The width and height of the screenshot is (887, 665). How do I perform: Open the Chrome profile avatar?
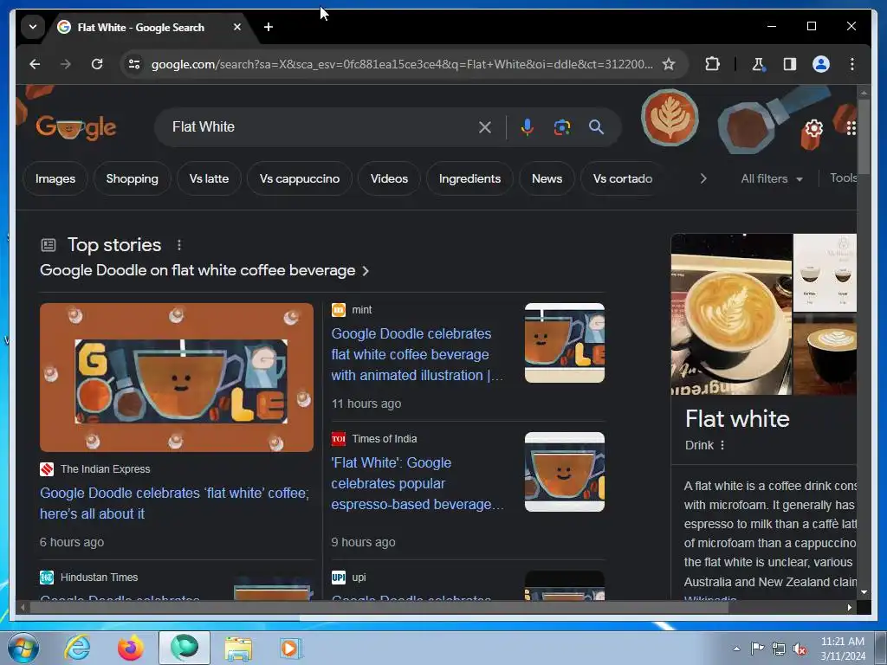click(x=821, y=64)
